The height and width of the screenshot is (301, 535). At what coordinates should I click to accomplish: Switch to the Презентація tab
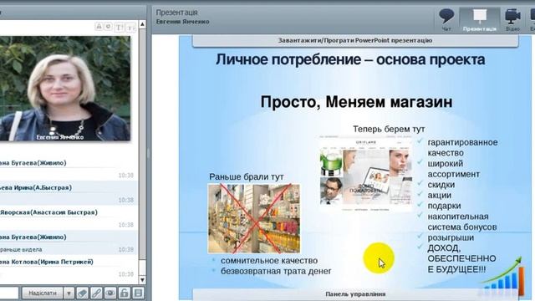(479, 20)
